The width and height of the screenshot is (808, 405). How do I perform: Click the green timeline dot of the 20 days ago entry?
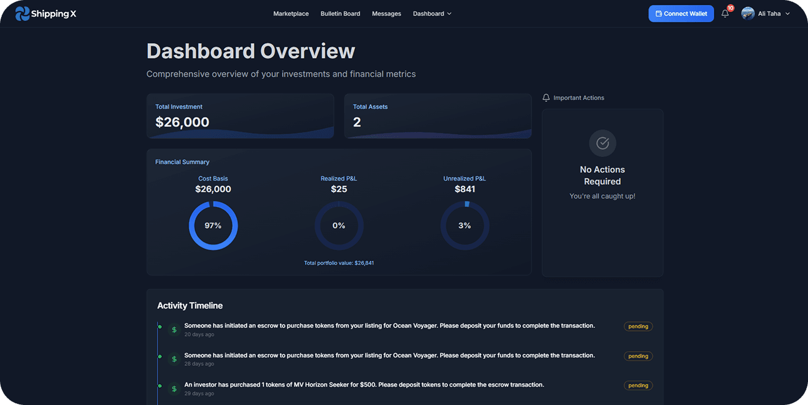tap(159, 327)
